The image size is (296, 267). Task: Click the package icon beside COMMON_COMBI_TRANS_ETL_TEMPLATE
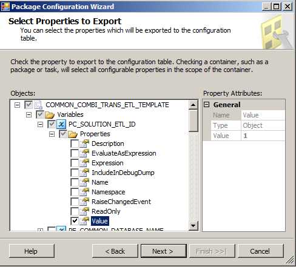[x=38, y=105]
